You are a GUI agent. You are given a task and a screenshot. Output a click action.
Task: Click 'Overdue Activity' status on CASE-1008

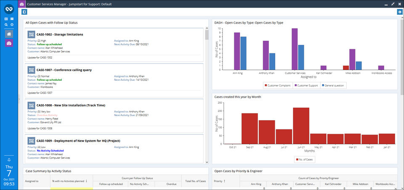(47, 115)
